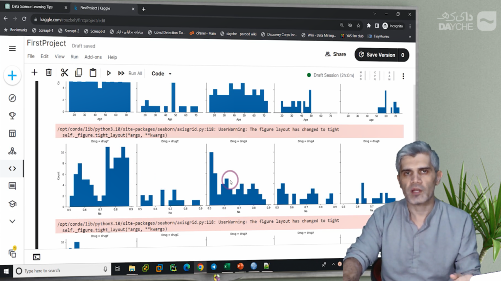Click Run All in the toolbar
The width and height of the screenshot is (501, 281).
click(130, 73)
